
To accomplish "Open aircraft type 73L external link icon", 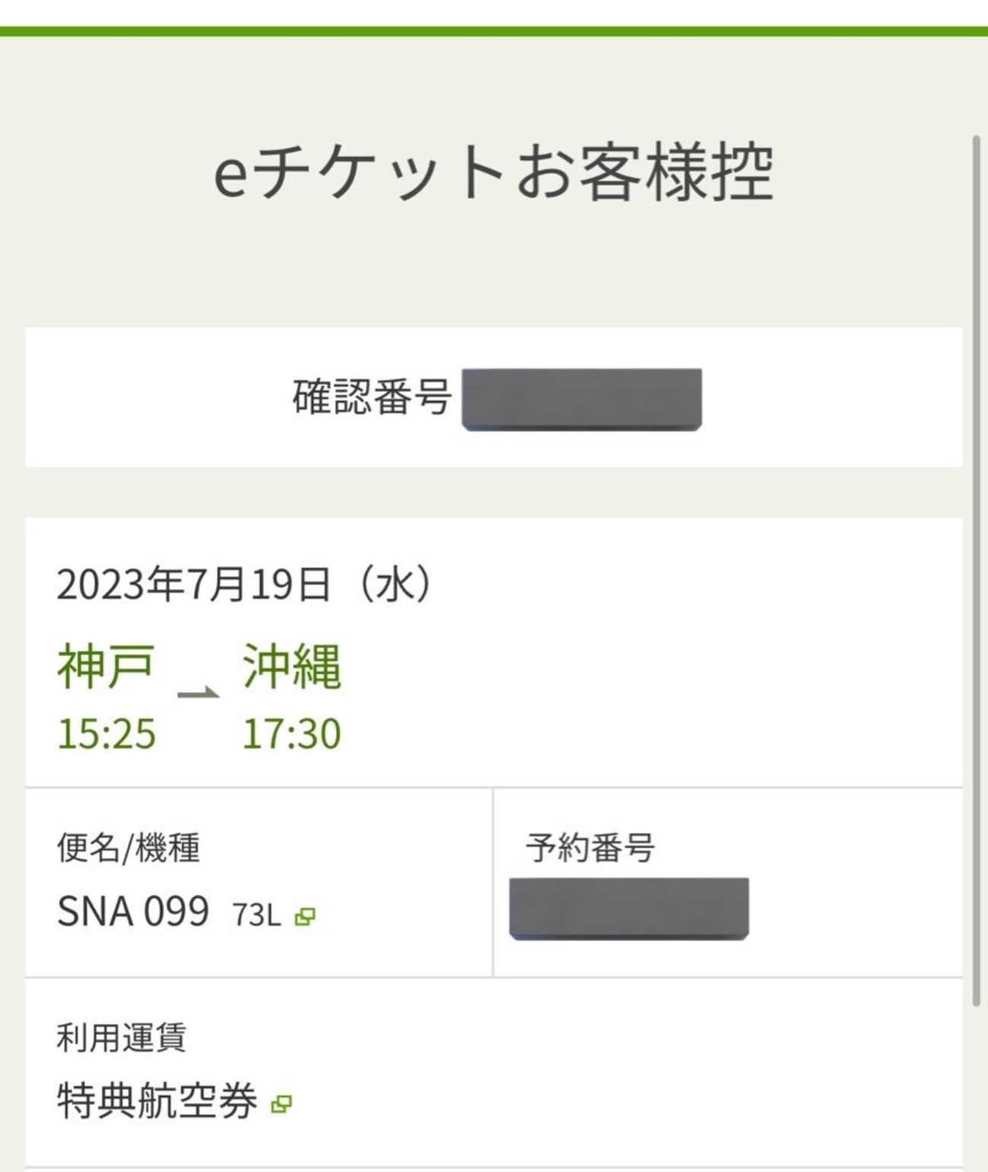I will (305, 917).
